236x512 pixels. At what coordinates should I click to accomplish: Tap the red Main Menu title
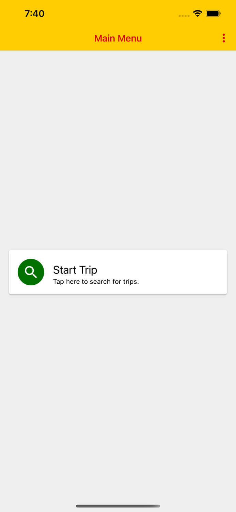(x=118, y=38)
